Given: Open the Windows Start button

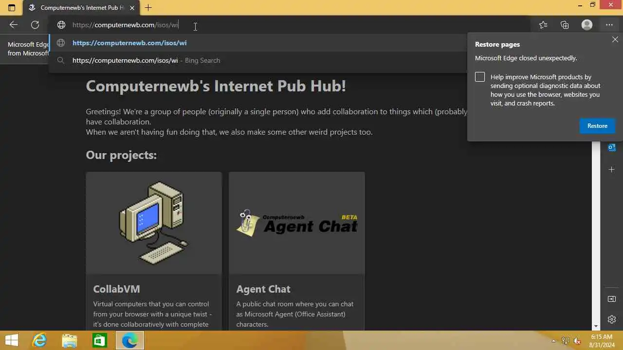Looking at the screenshot, I should pyautogui.click(x=12, y=340).
